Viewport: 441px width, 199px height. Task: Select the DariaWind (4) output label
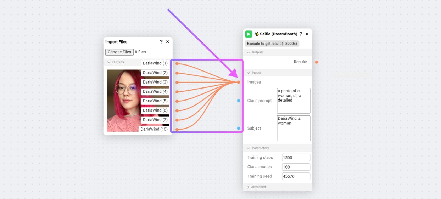tap(155, 91)
